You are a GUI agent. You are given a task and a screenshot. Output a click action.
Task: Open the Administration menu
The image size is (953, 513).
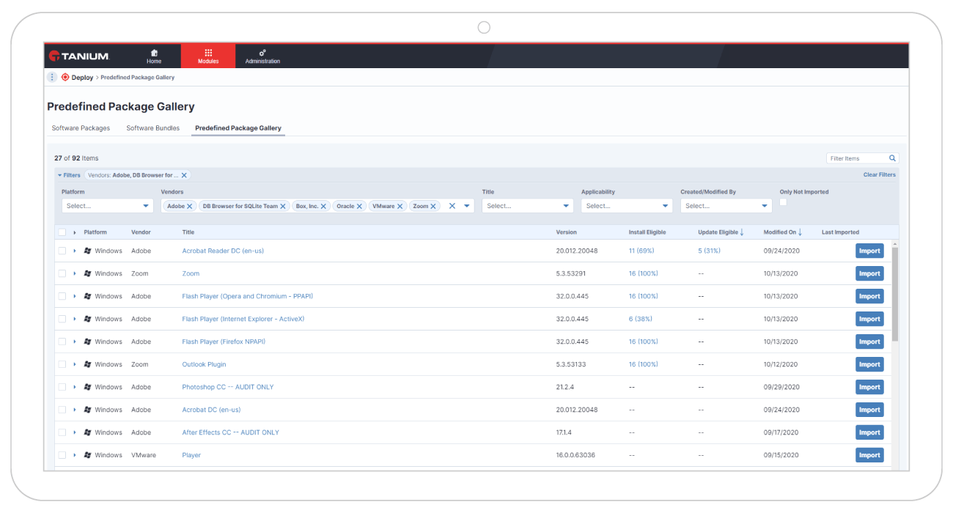click(262, 56)
